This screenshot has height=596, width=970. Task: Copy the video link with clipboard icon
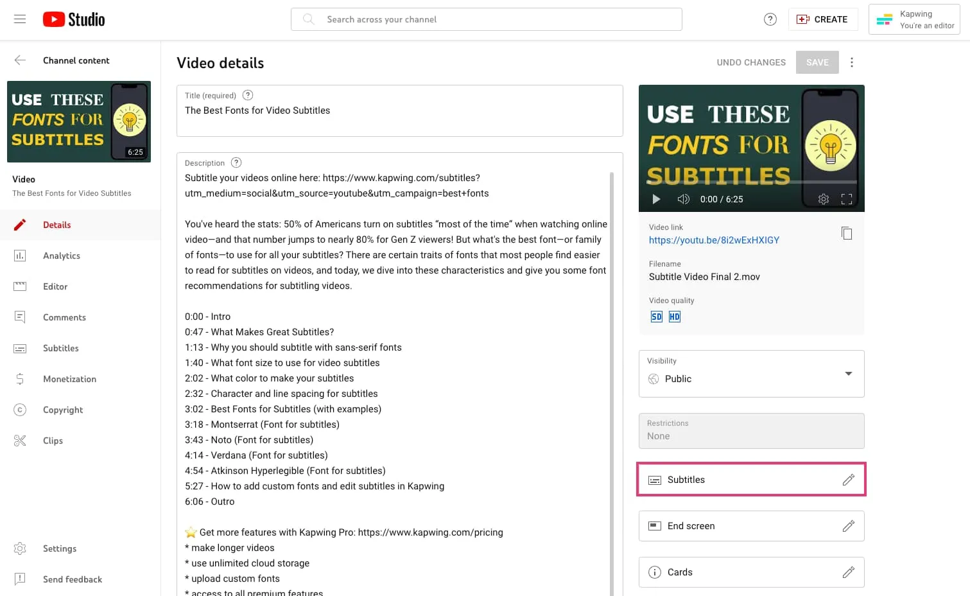pos(847,233)
